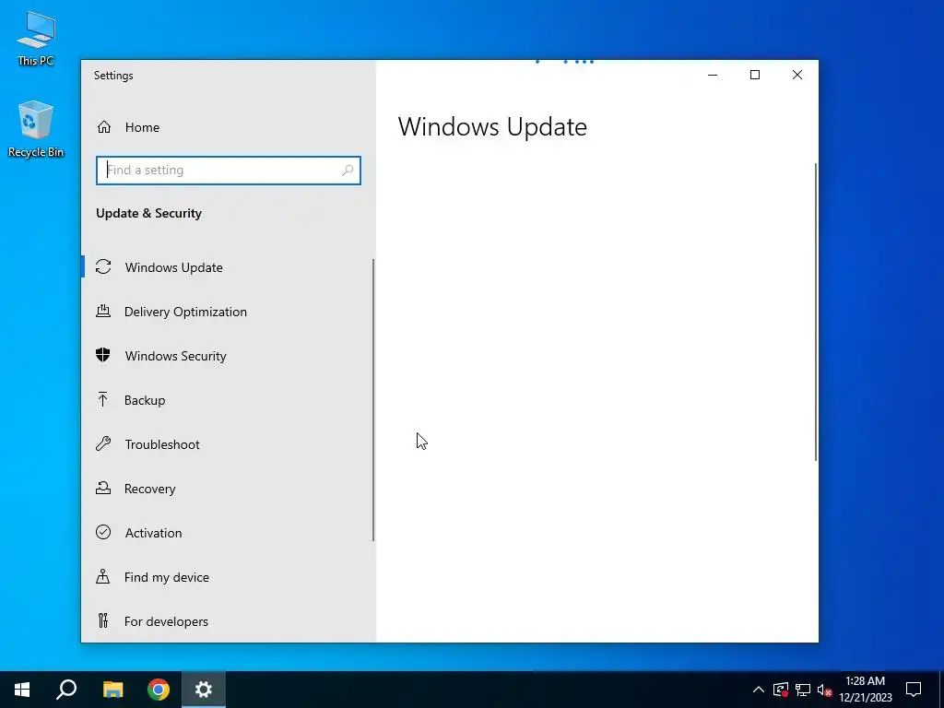Open For developers settings
Screen dimensions: 944x708
point(228,621)
